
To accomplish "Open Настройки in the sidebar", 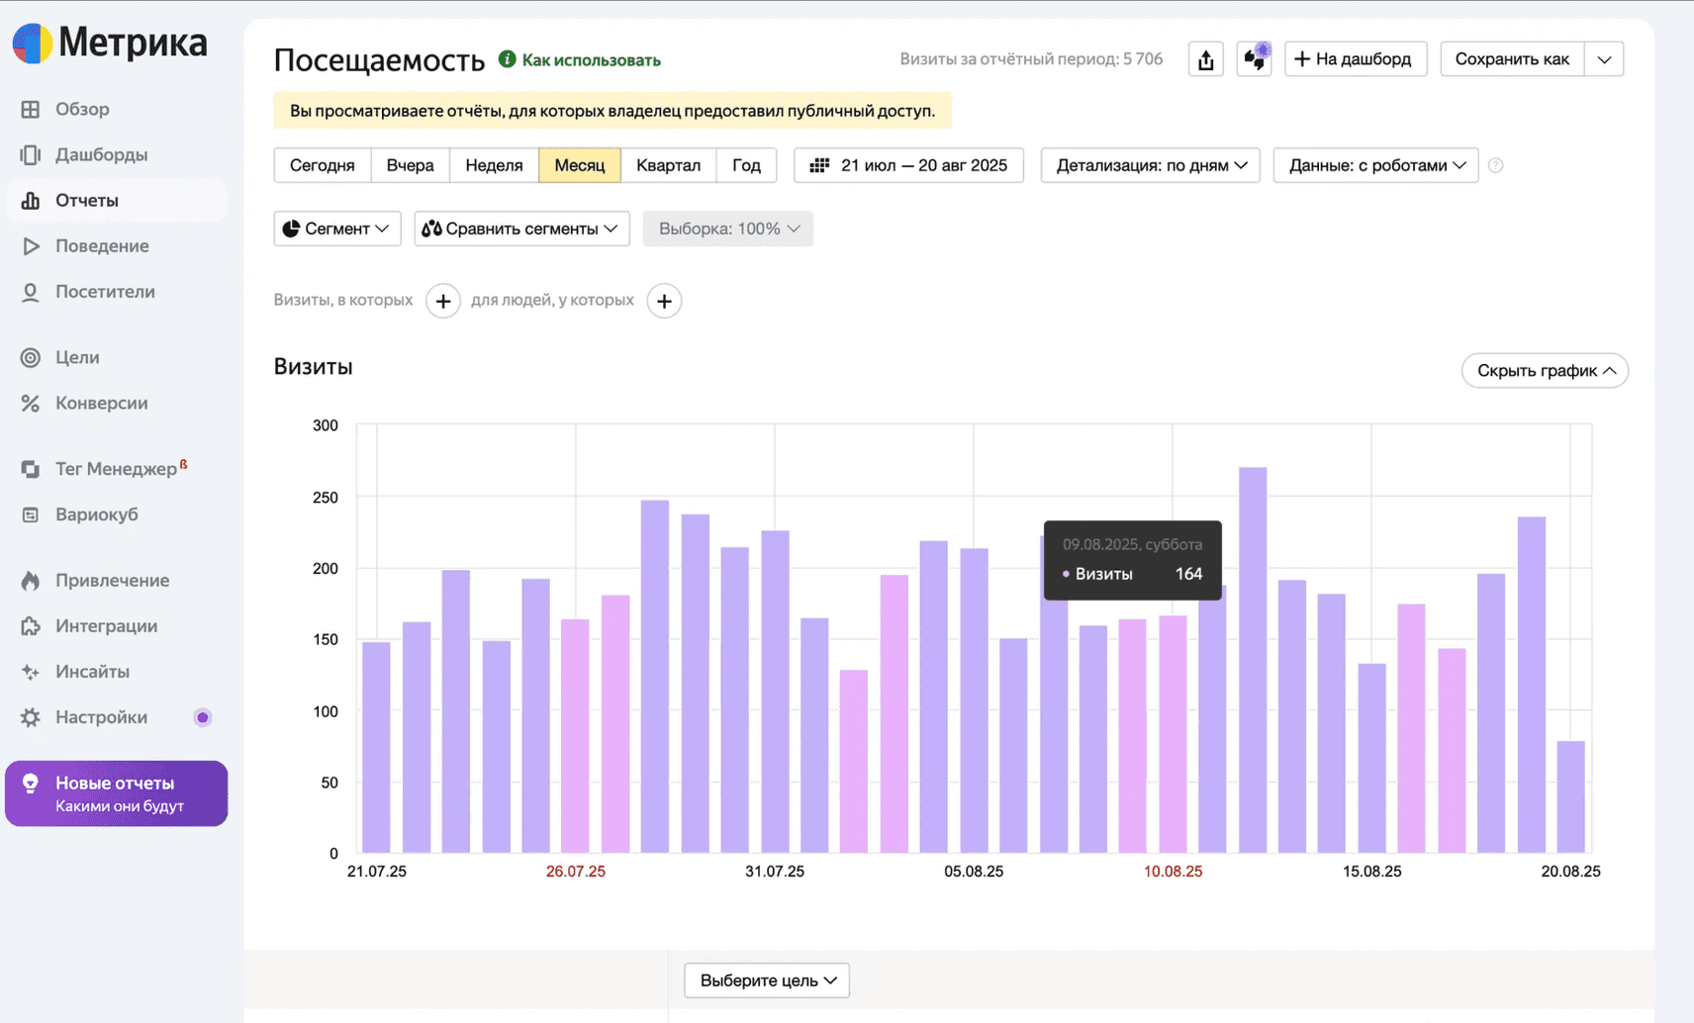I will 101,717.
